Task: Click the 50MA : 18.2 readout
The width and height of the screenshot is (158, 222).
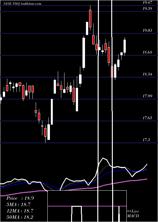Action: [x=20, y=217]
